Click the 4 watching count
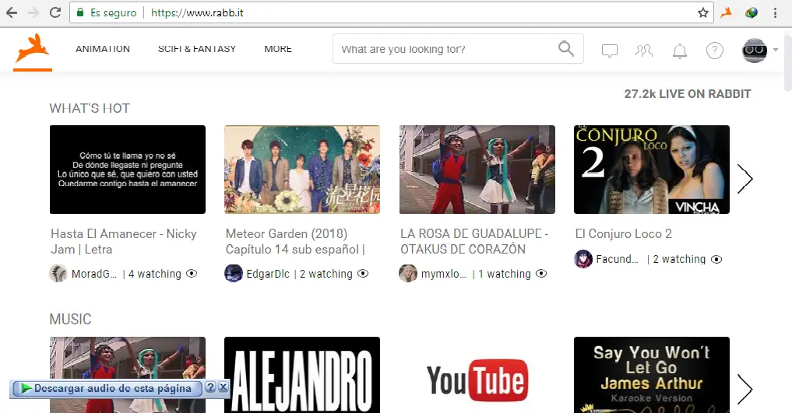This screenshot has width=792, height=413. click(154, 274)
